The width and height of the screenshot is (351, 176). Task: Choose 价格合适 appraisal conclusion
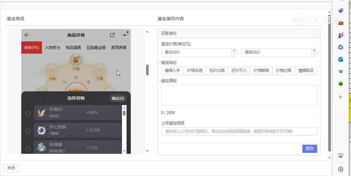[195, 71]
